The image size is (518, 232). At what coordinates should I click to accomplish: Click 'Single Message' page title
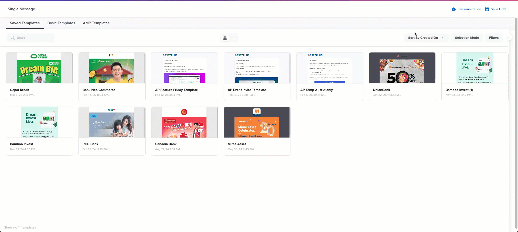point(21,9)
